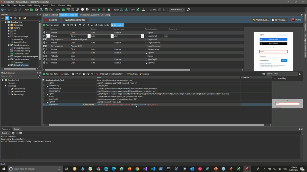The height and width of the screenshot is (172, 307).
Task: Open Add new action dropdown
Action: (x=52, y=25)
